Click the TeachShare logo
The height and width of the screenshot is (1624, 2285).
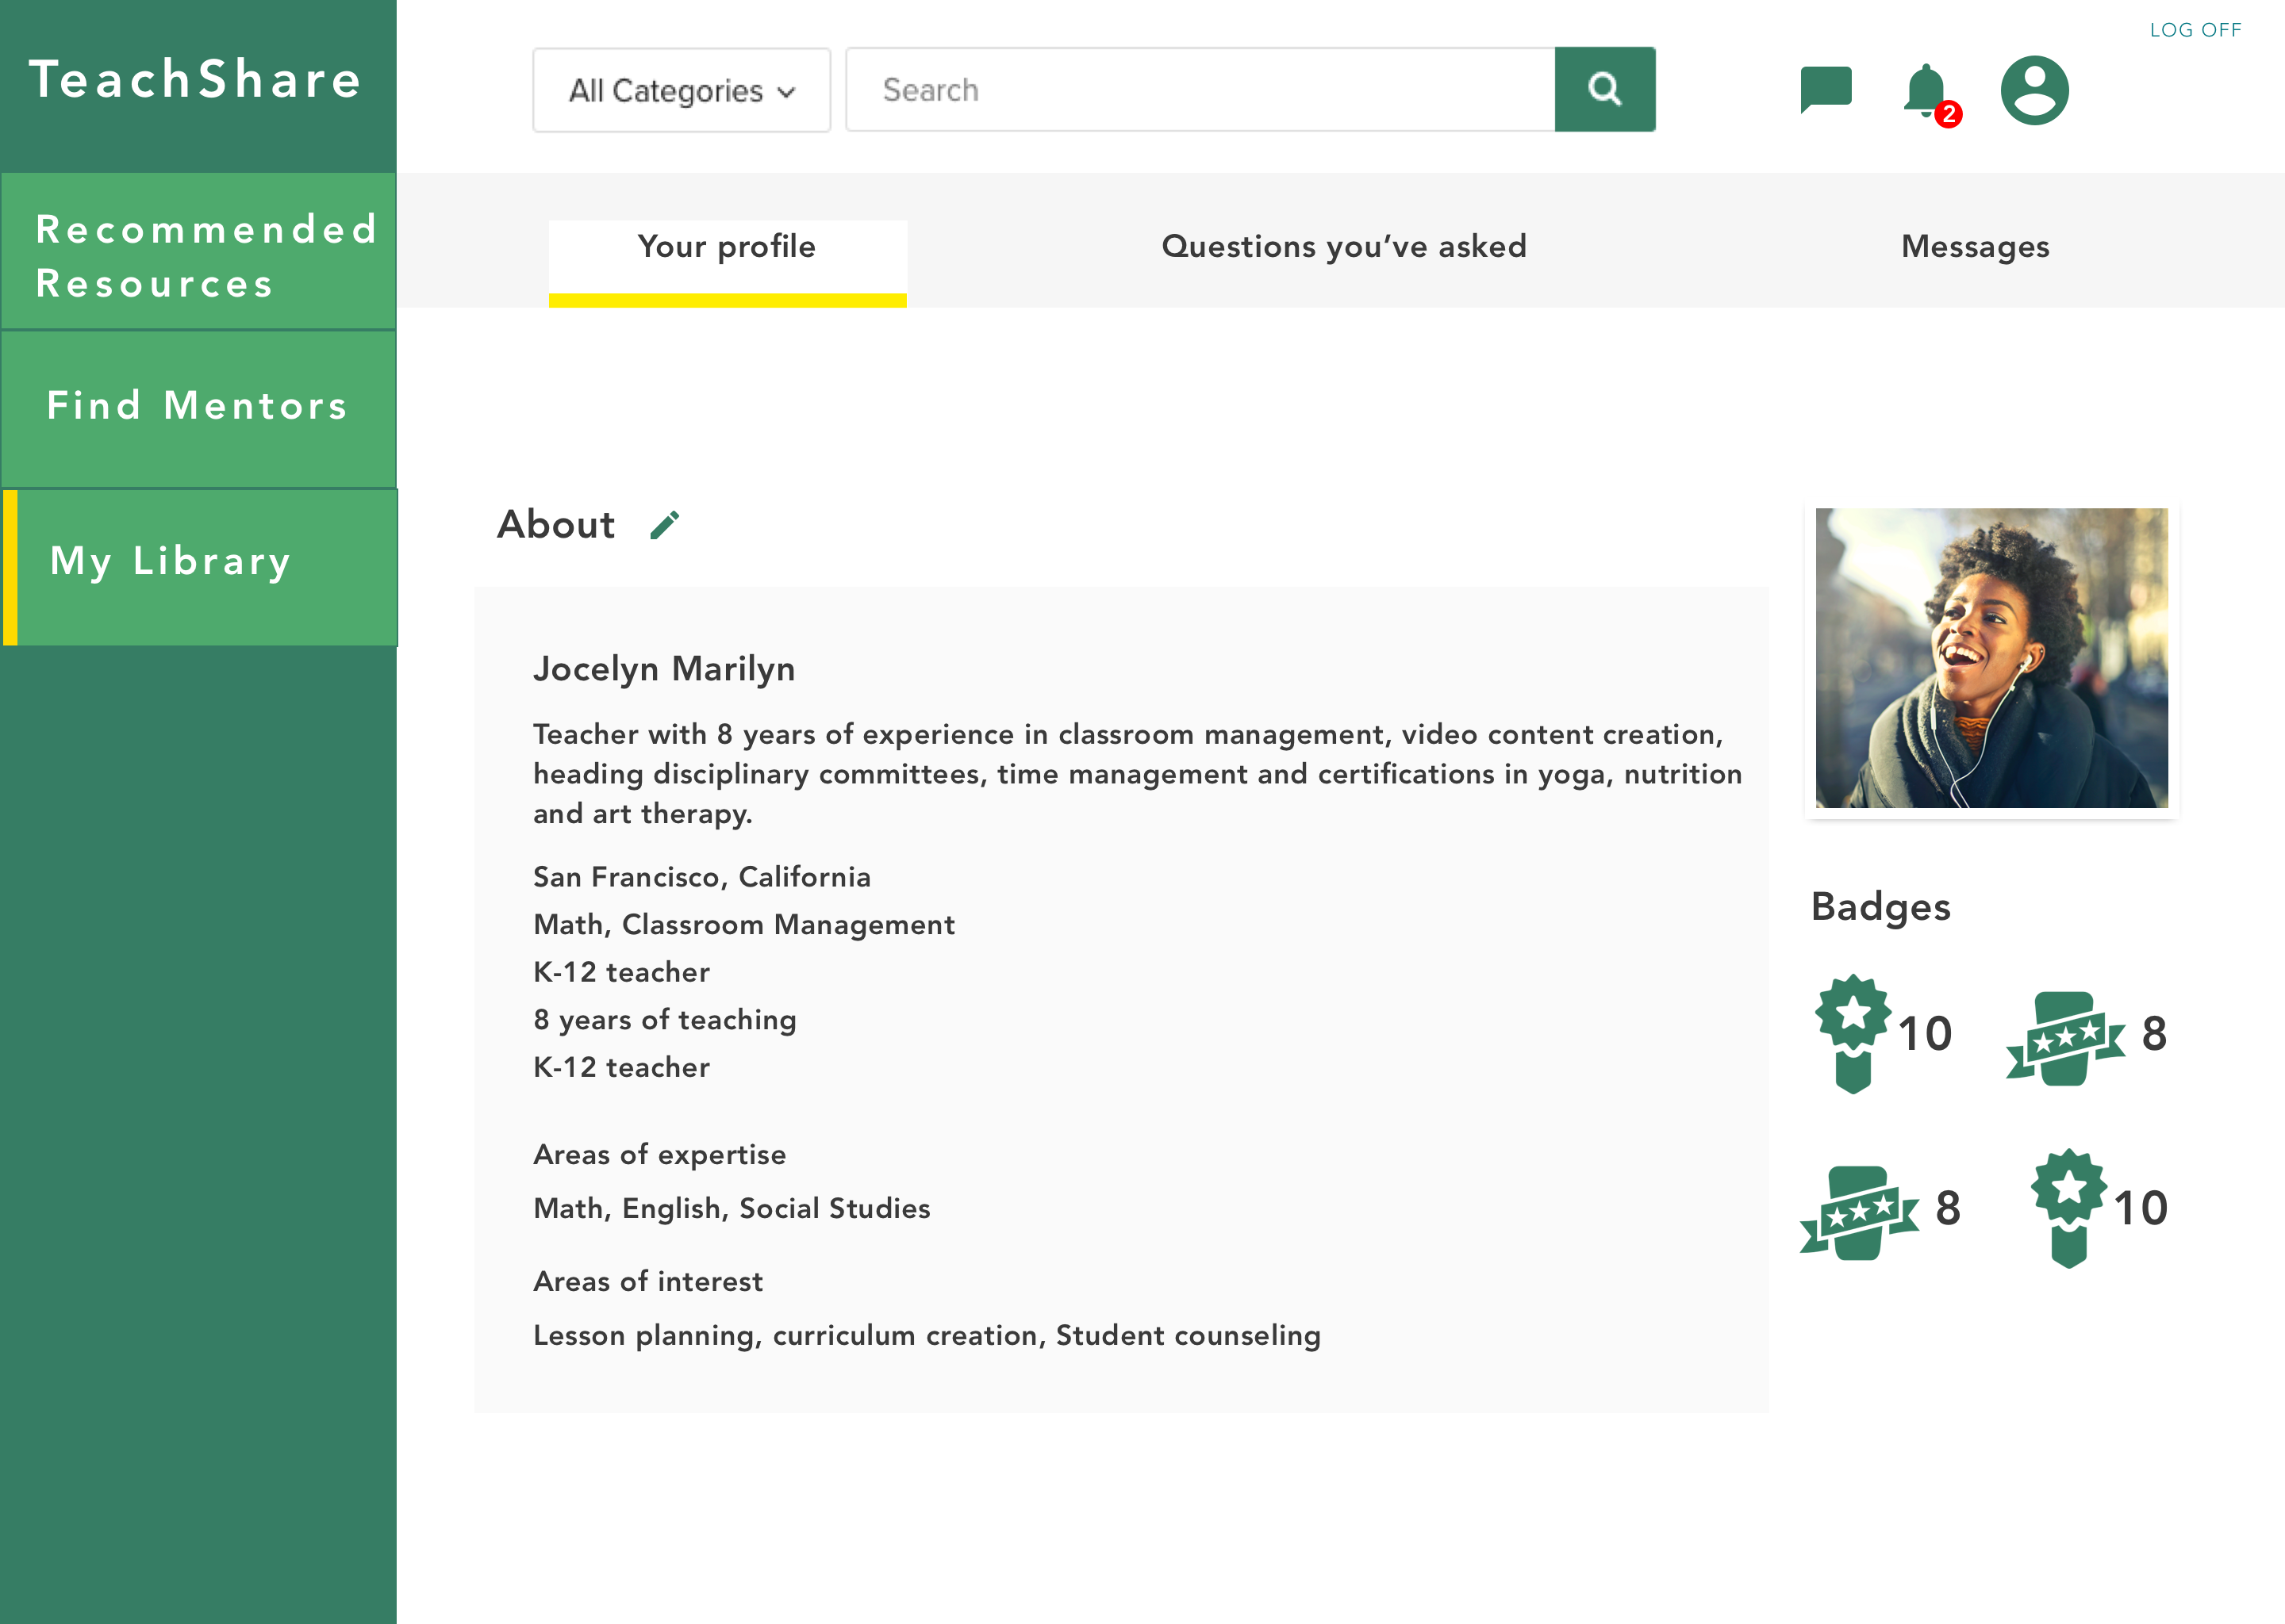pos(196,80)
